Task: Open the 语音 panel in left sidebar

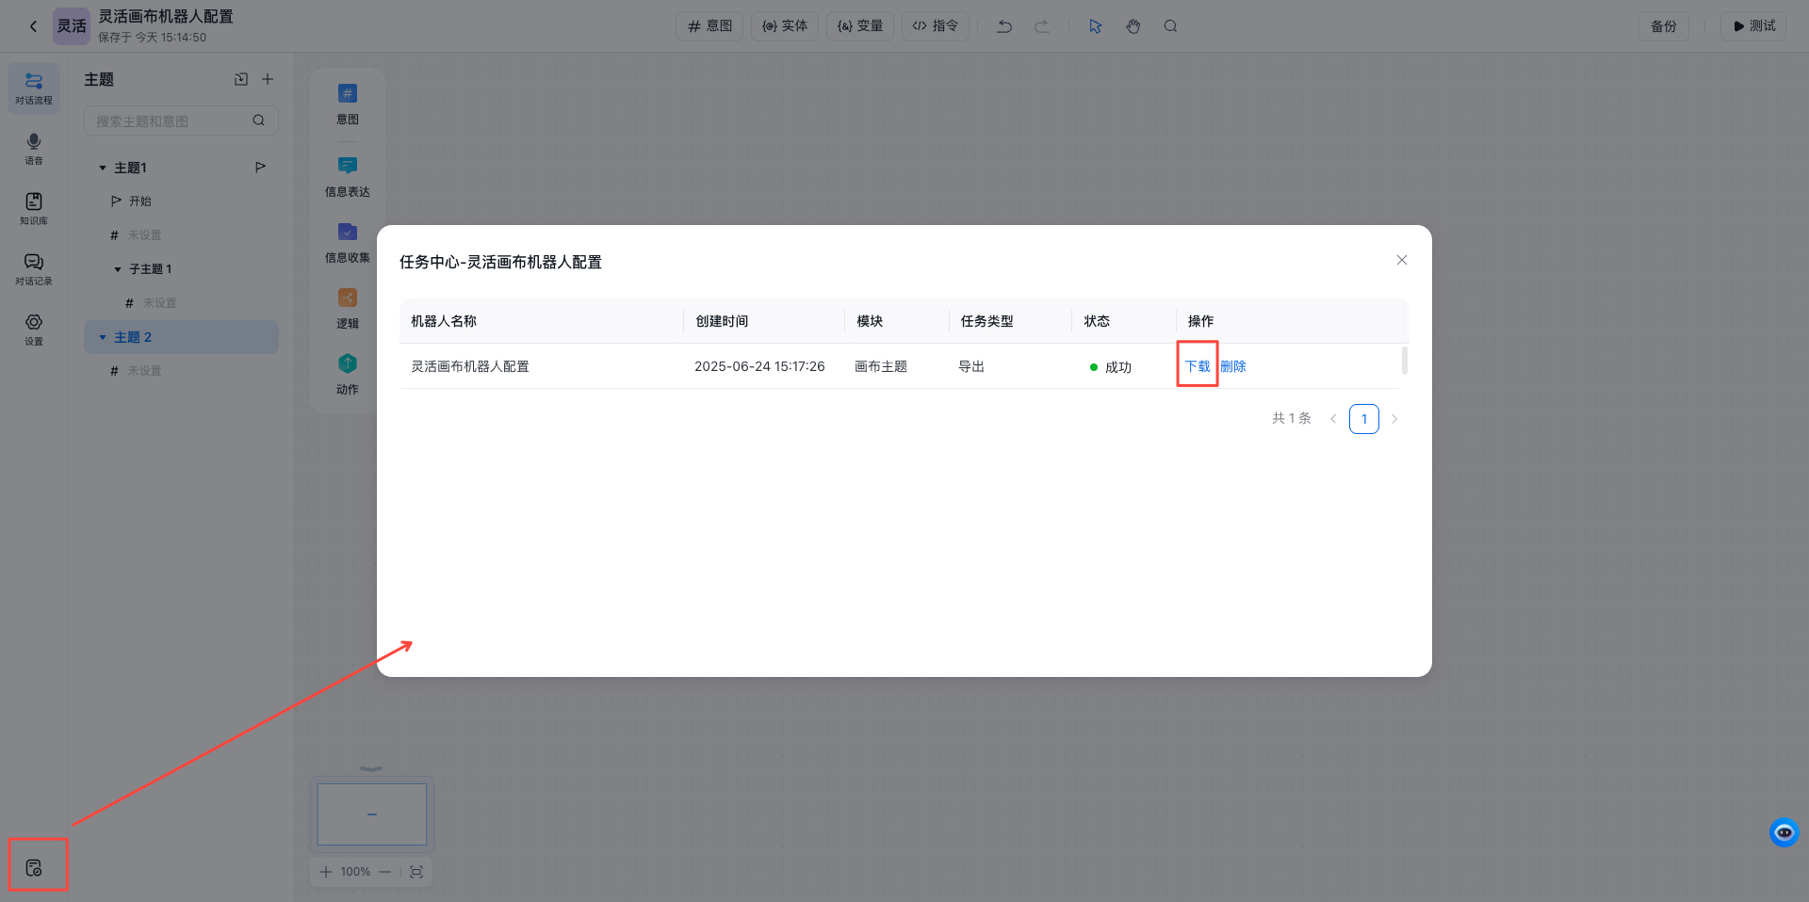Action: pyautogui.click(x=33, y=149)
